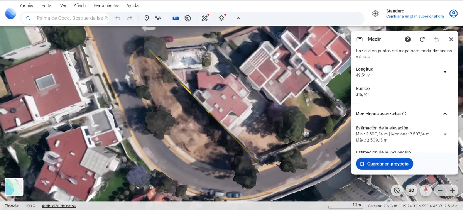Click the coordinates 19°24'01"N 99°16'45"W
Screen dimensions: 463x210
[x=422, y=206]
